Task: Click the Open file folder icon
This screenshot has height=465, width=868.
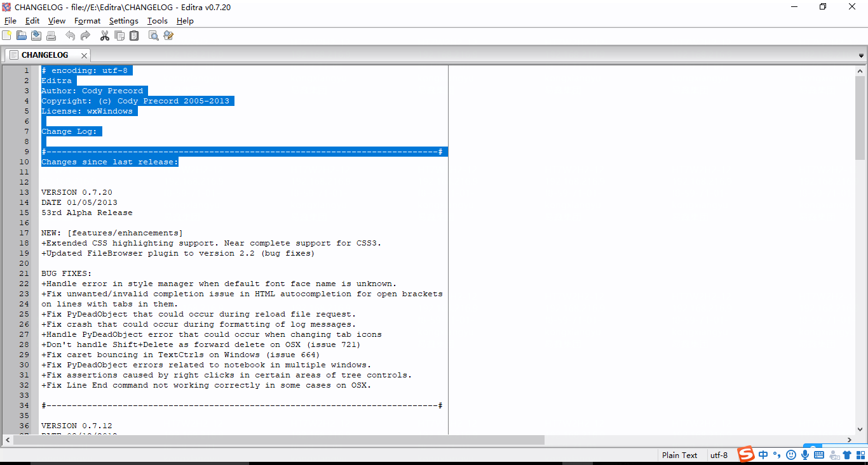Action: pyautogui.click(x=22, y=36)
